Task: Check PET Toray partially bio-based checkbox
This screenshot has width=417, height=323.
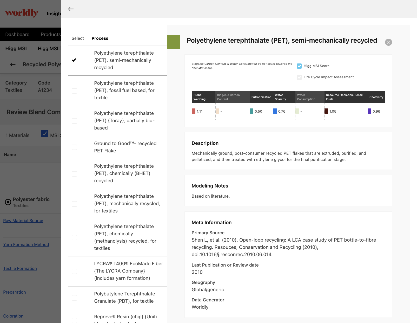Action: click(74, 121)
